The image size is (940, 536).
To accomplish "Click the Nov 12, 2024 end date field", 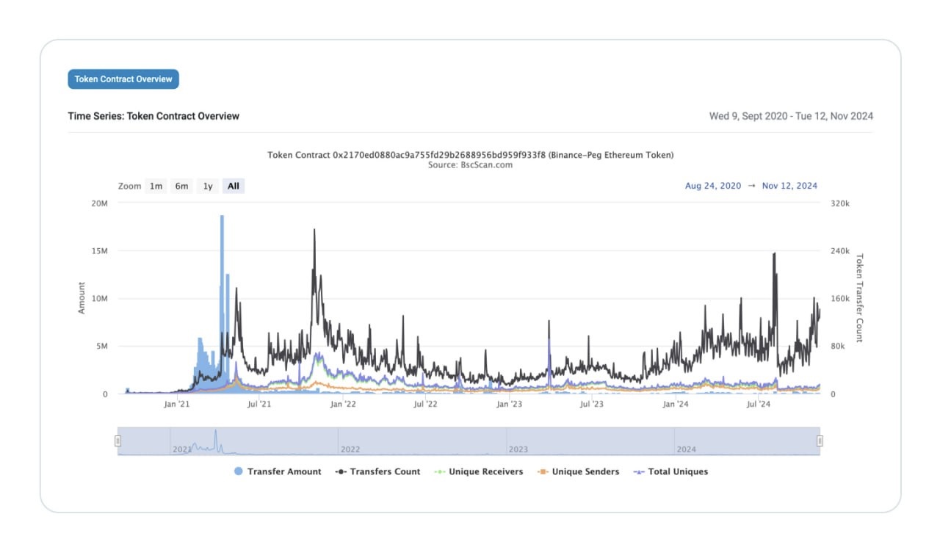I will click(789, 186).
